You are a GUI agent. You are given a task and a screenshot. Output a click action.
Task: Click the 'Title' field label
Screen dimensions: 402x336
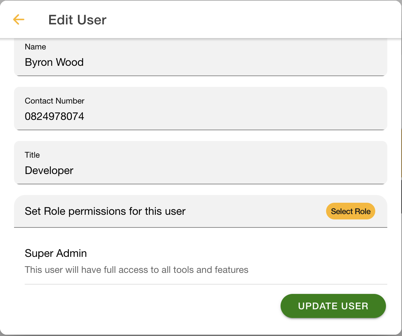[32, 155]
